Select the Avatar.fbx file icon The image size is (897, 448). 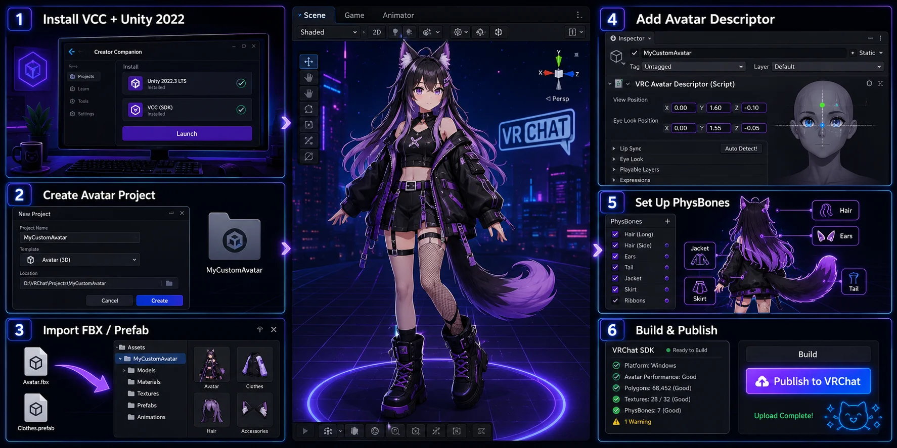coord(36,363)
